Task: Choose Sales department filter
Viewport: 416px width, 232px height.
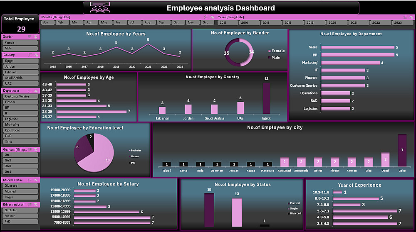Action: 20,142
